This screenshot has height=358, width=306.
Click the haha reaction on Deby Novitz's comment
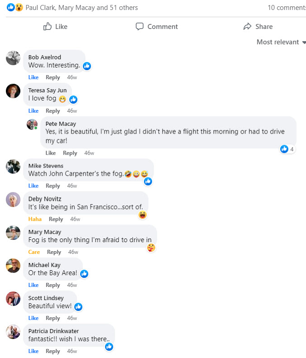[x=143, y=215]
